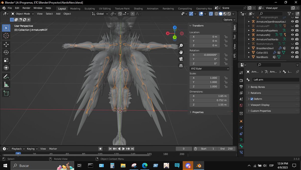Open Global transform orientation dropdown
This screenshot has width=301, height=170.
pos(100,14)
